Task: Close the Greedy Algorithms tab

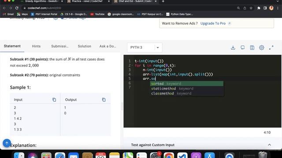Action: (62, 1)
